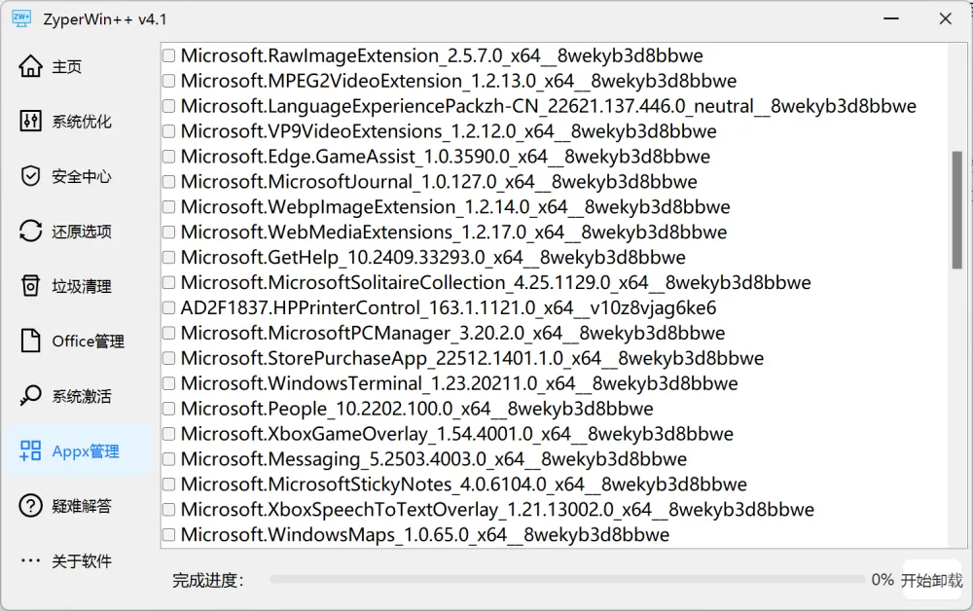Open 疑难解答 label in the sidebar

point(82,506)
